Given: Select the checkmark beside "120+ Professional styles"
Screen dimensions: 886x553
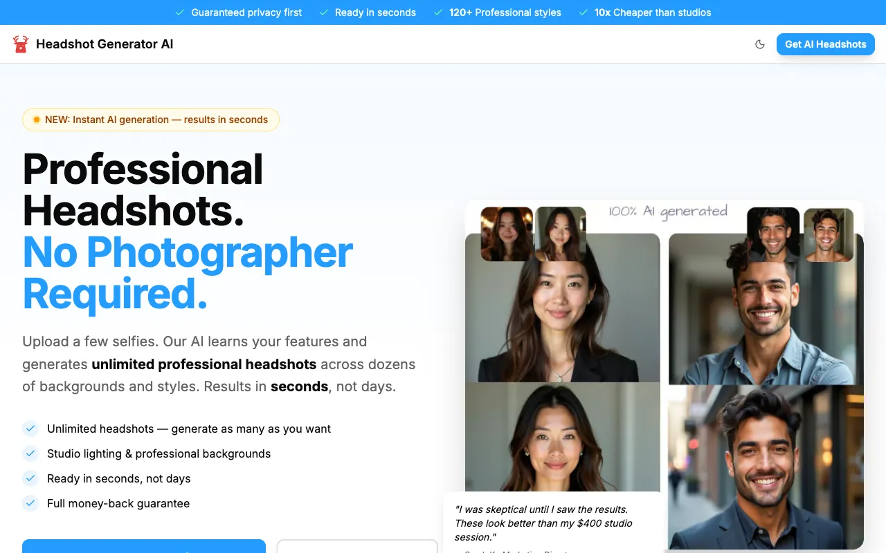Looking at the screenshot, I should tap(437, 12).
